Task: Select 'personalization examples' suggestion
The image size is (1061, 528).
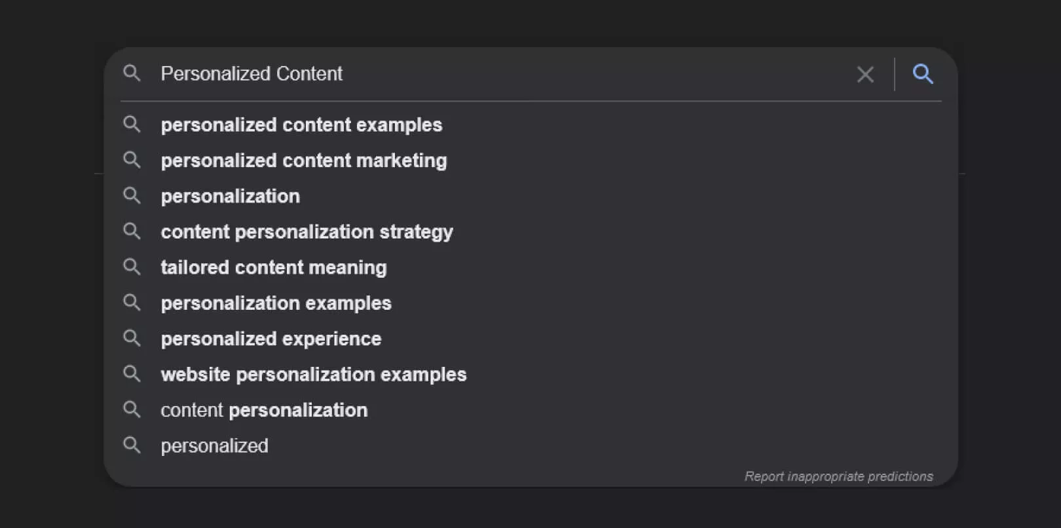Action: coord(276,303)
